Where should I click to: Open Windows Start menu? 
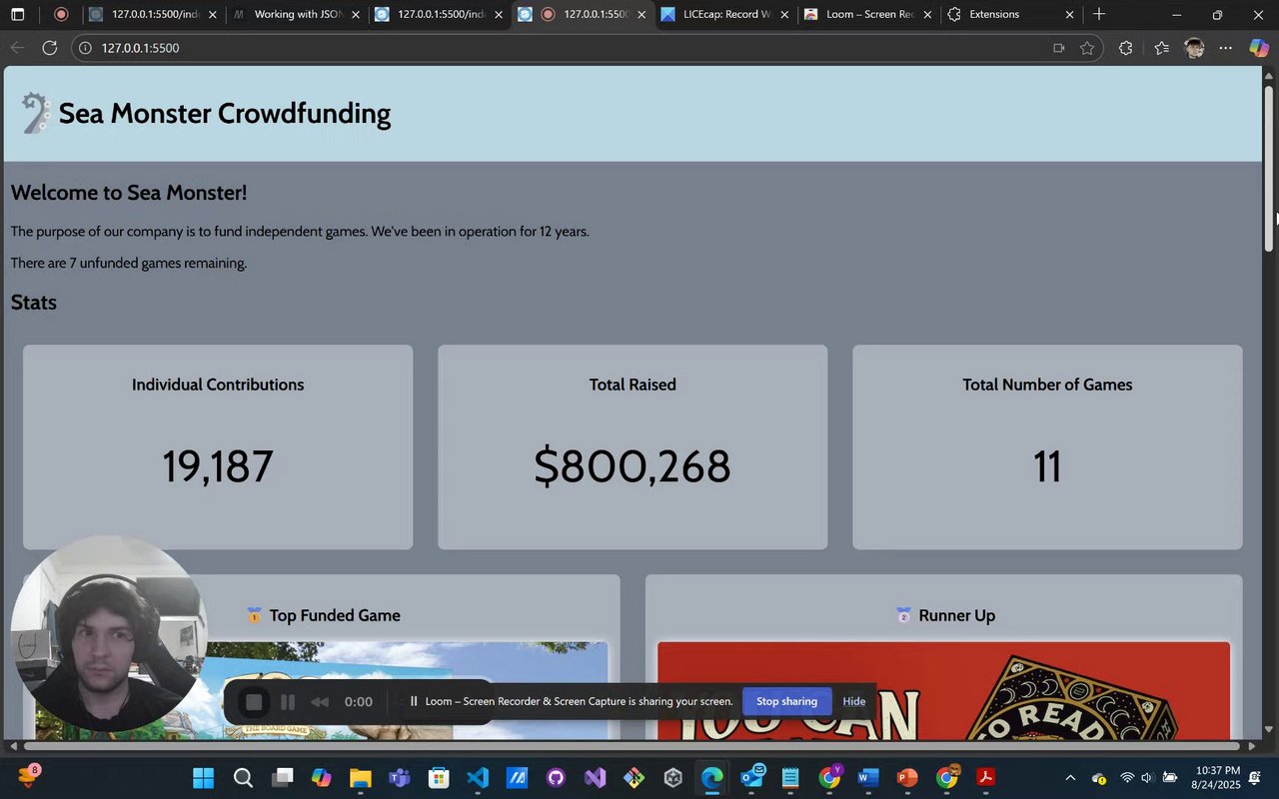pos(203,778)
